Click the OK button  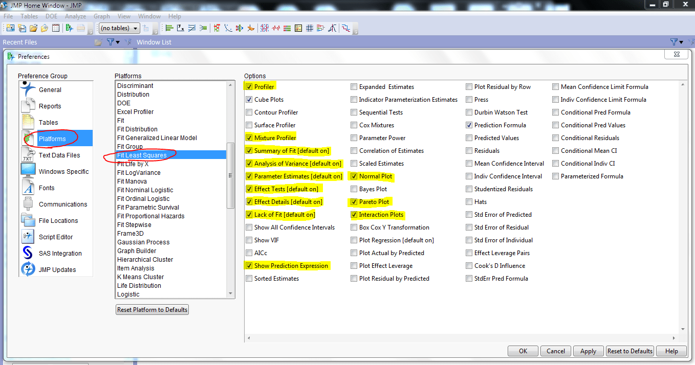tap(523, 351)
